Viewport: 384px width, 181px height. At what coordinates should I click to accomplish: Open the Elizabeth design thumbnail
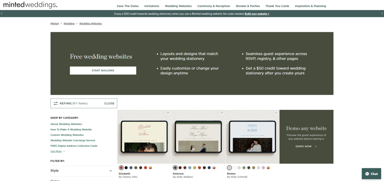(144, 137)
